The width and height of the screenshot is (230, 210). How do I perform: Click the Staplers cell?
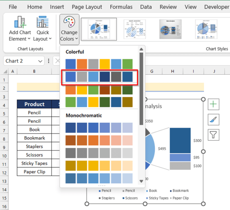pyautogui.click(x=34, y=146)
